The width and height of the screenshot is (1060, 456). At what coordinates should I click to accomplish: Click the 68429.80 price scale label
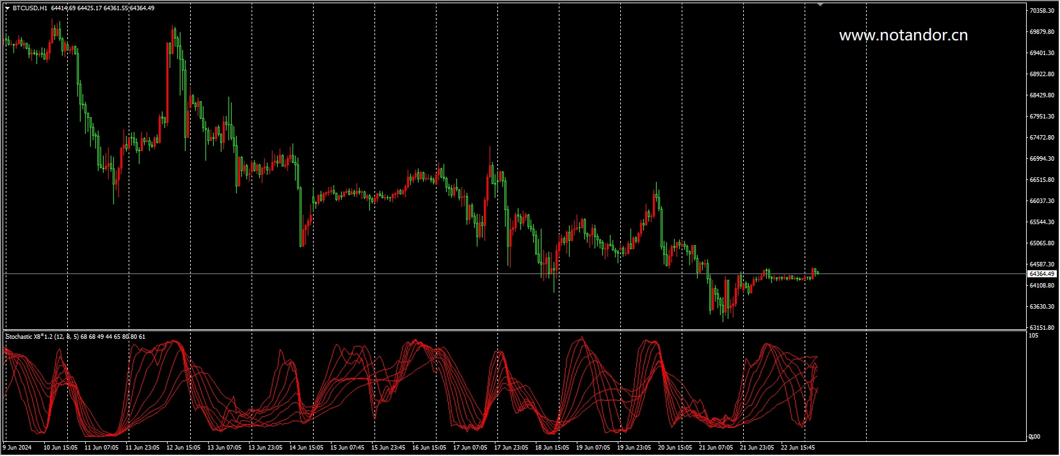tap(1042, 95)
